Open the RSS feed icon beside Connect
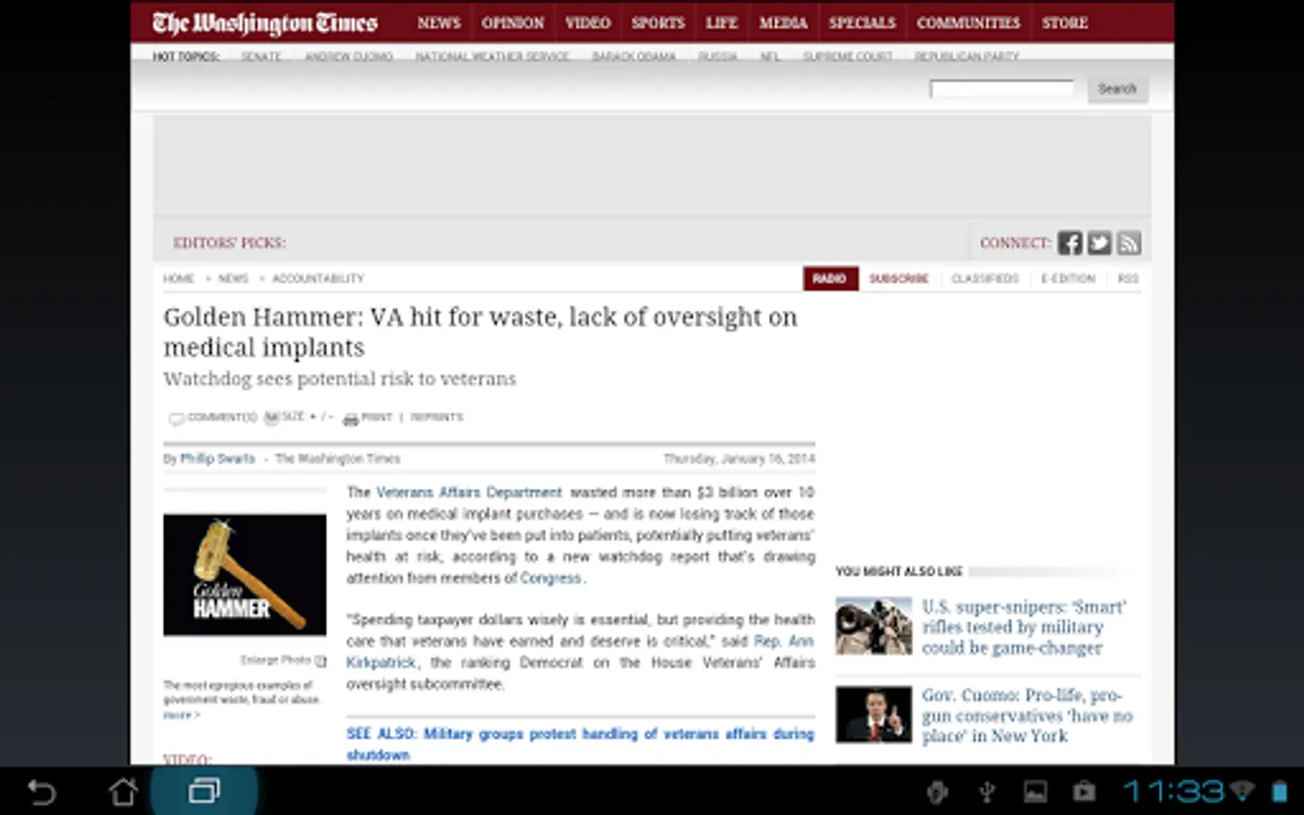The image size is (1304, 815). pyautogui.click(x=1129, y=243)
